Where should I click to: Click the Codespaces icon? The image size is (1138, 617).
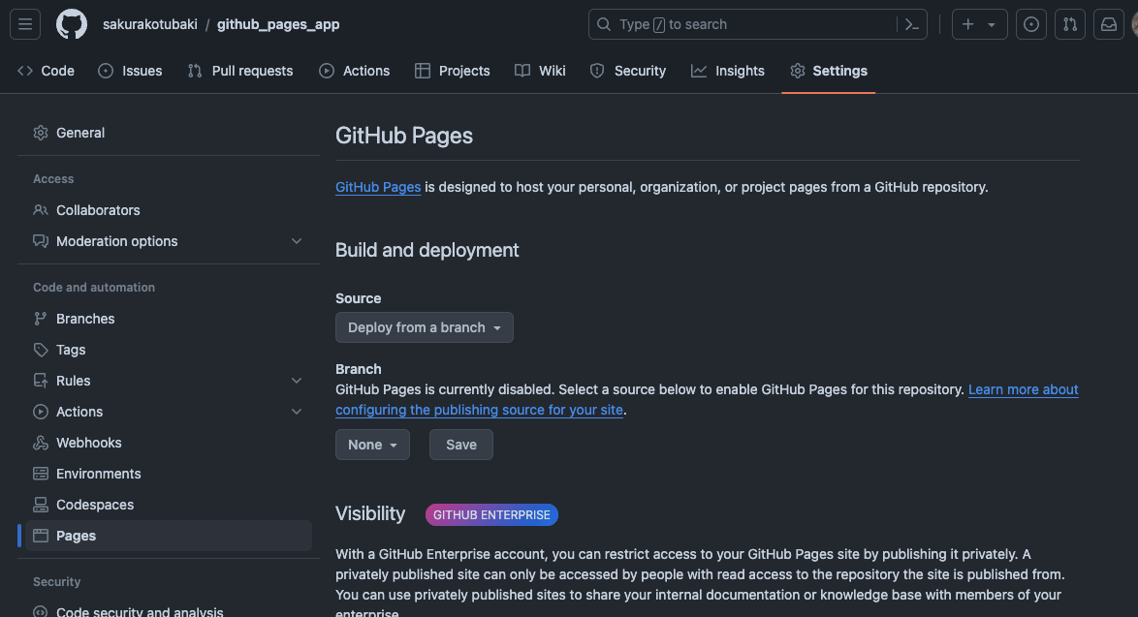pyautogui.click(x=41, y=505)
